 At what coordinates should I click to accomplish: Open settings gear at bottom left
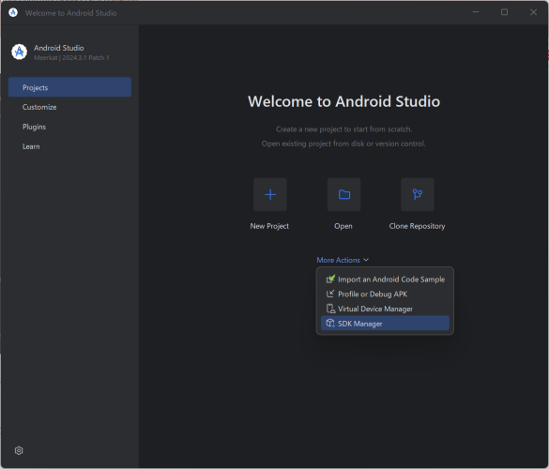pyautogui.click(x=19, y=450)
